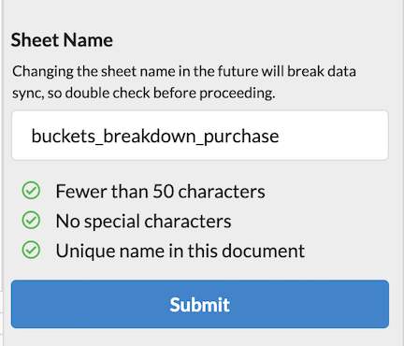The height and width of the screenshot is (346, 404).
Task: Click blank panel area below the Submit button
Action: (x=200, y=338)
